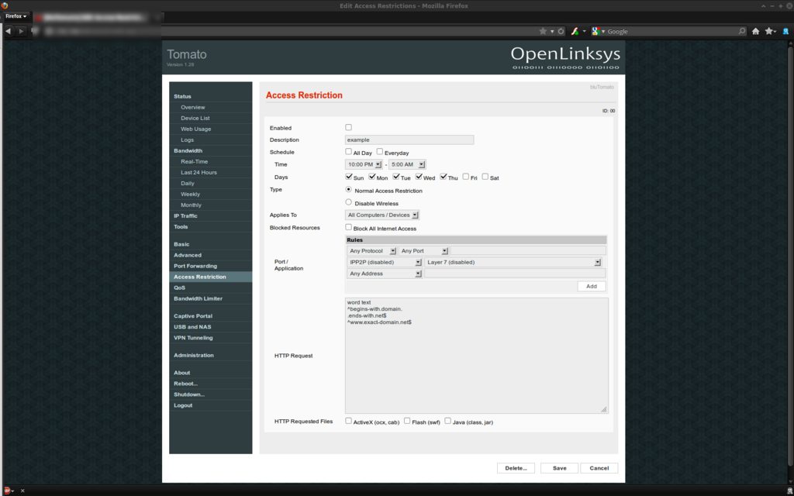Check the ActiveX (ocx, cab) option
Image resolution: width=794 pixels, height=496 pixels.
click(x=348, y=421)
